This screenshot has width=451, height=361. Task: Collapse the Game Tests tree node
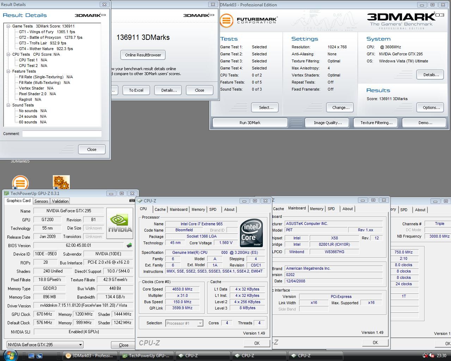[x=8, y=26]
